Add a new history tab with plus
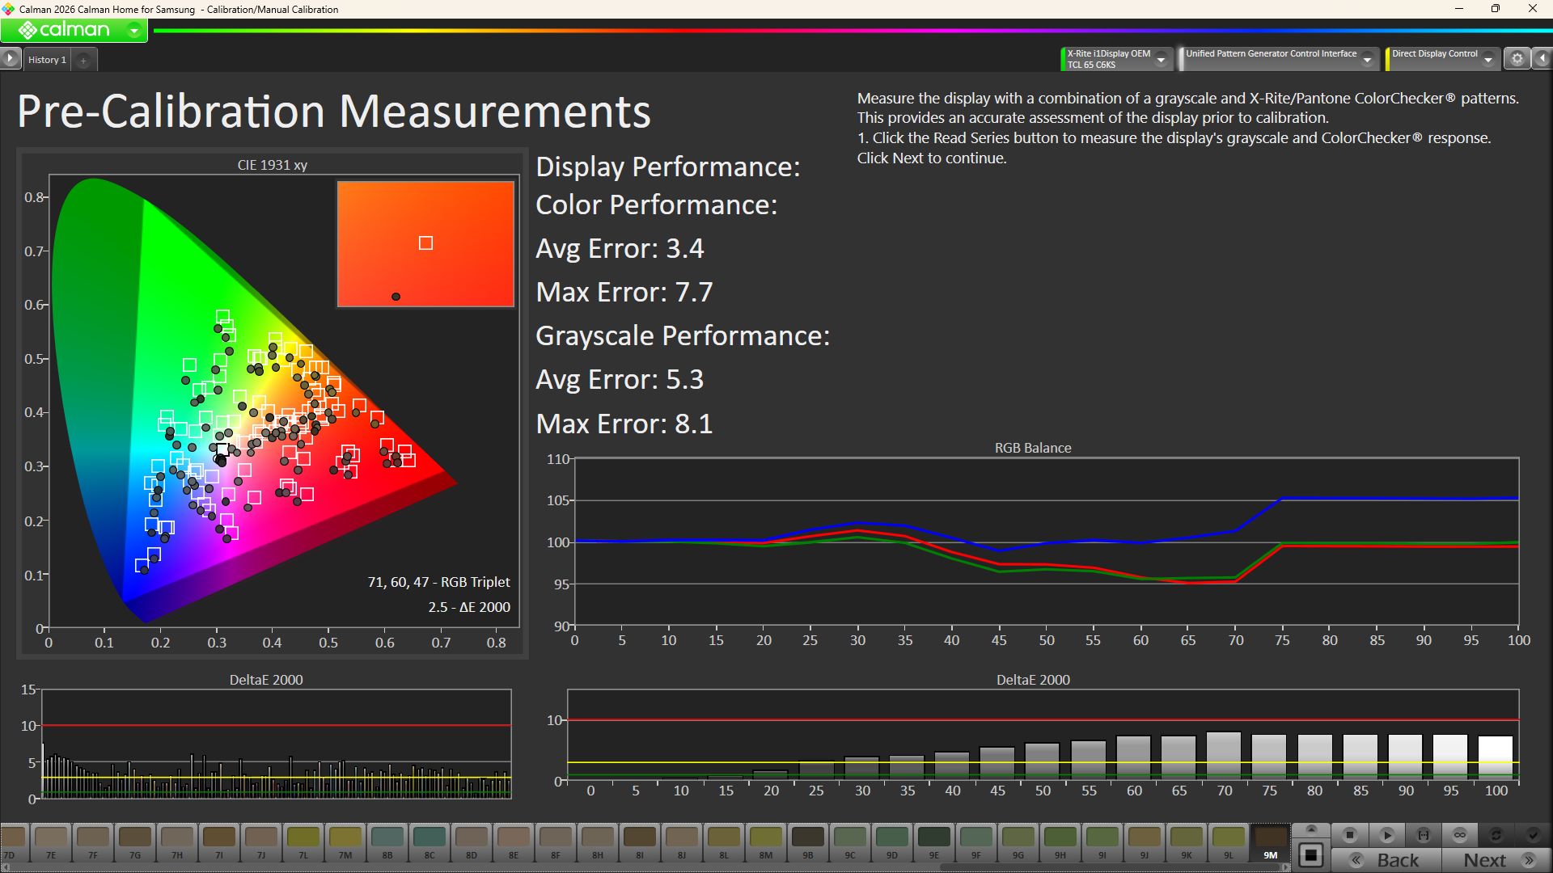Screen dimensions: 1553x873 (x=83, y=61)
